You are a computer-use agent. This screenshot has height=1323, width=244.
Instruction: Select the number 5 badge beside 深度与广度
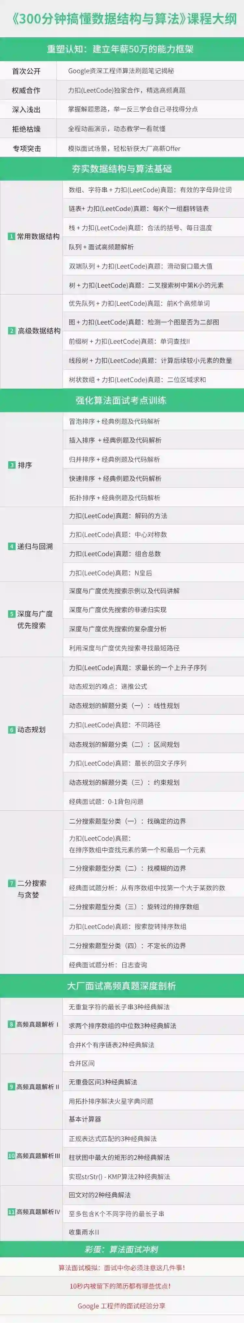[x=12, y=614]
